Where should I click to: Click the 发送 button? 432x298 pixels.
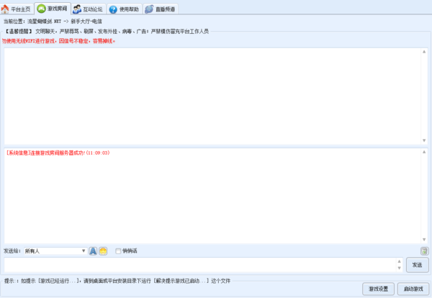(417, 265)
